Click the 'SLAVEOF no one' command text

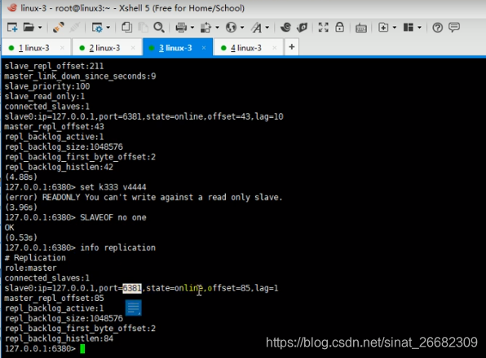point(113,217)
